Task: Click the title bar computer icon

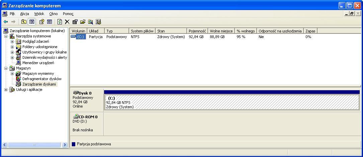Action: [x=5, y=5]
